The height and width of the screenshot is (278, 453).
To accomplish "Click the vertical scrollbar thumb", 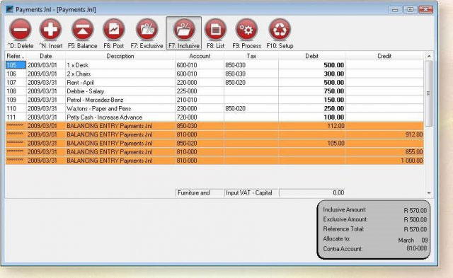I will pos(429,93).
